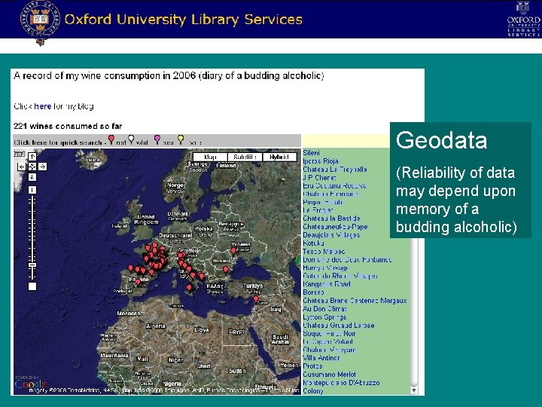Viewport: 542px width, 407px height.
Task: Select Montepulciano D'Abruzzo in the list
Action: point(341,383)
